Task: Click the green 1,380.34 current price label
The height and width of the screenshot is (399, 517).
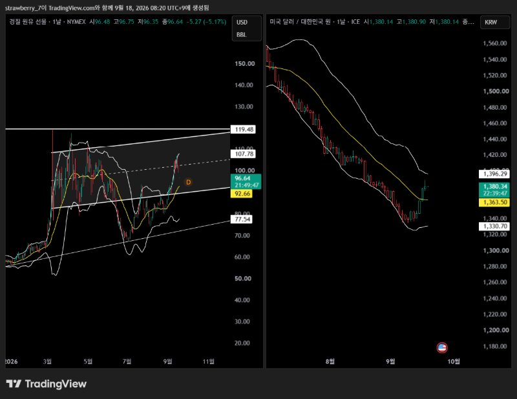Action: 494,190
